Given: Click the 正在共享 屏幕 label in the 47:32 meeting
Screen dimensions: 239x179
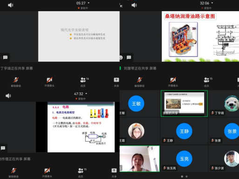Looking at the screenshot, I should pos(15,159).
